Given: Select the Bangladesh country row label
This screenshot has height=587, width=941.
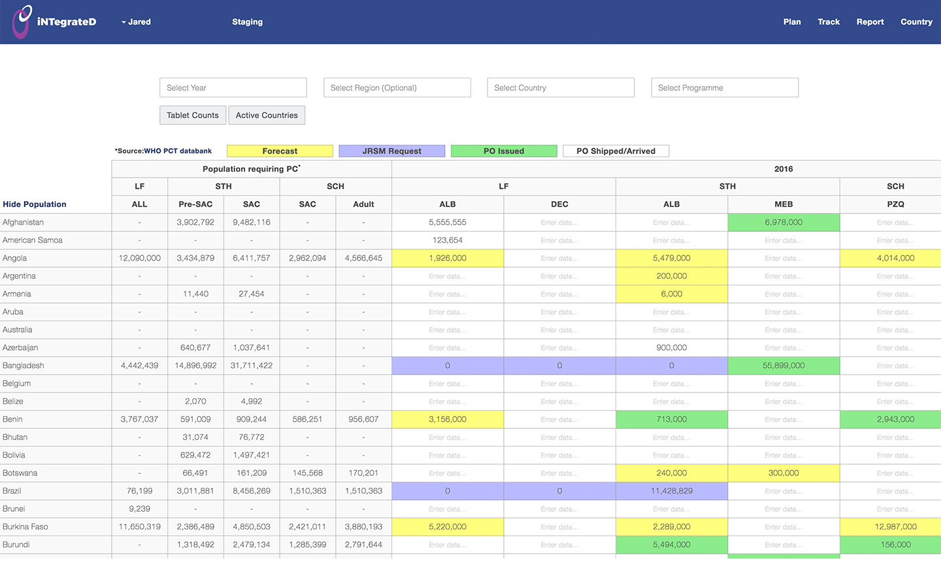Looking at the screenshot, I should pos(24,366).
